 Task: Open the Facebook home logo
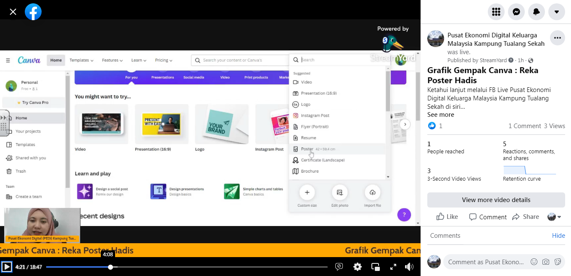point(33,12)
